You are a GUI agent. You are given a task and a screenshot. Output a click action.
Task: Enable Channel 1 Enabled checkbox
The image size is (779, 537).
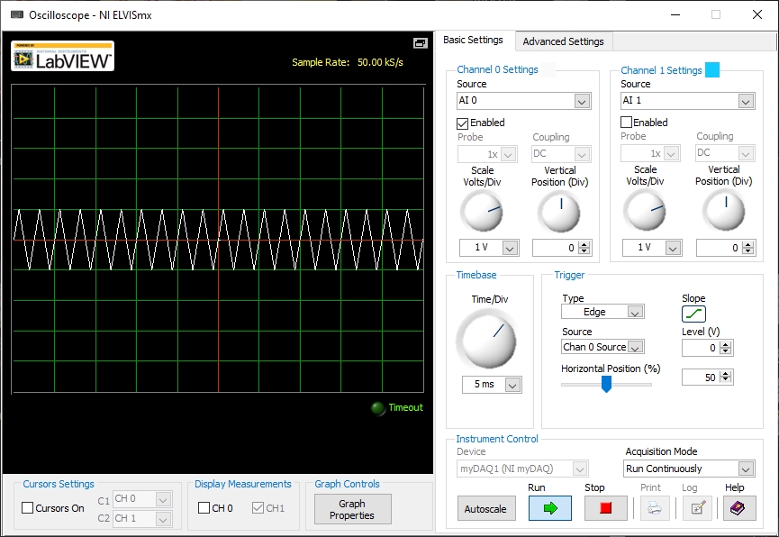pyautogui.click(x=627, y=123)
